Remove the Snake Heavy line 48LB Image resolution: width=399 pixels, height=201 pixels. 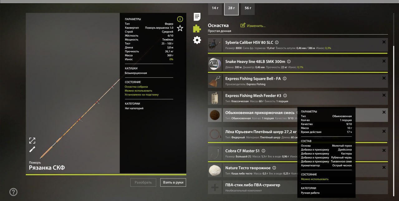point(384,61)
